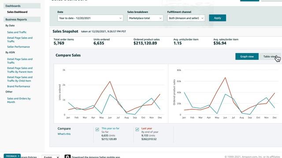The height and width of the screenshot is (158, 282).
Task: Open Download the Amazon Seller mobile app link
Action: click(x=96, y=157)
